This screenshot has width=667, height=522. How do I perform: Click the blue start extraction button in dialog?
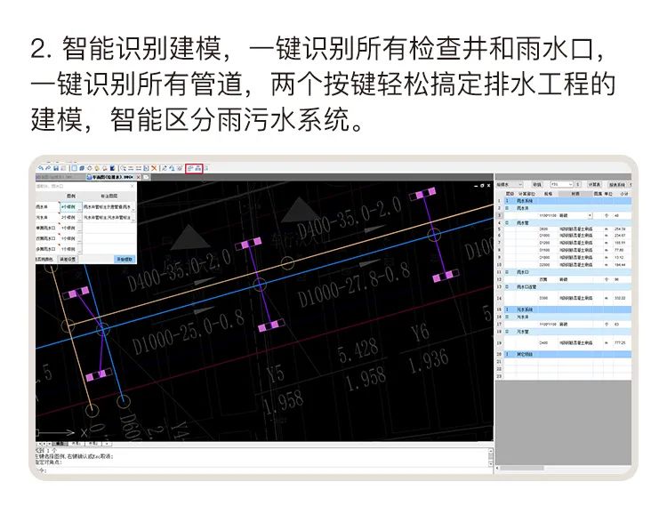pos(125,260)
